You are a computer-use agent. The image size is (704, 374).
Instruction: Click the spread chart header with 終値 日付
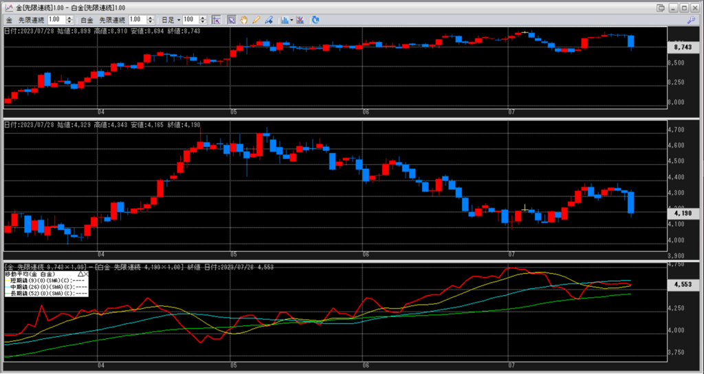tap(139, 267)
